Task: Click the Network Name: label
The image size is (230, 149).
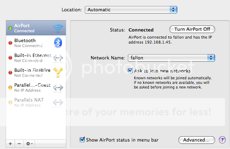Action: click(108, 58)
